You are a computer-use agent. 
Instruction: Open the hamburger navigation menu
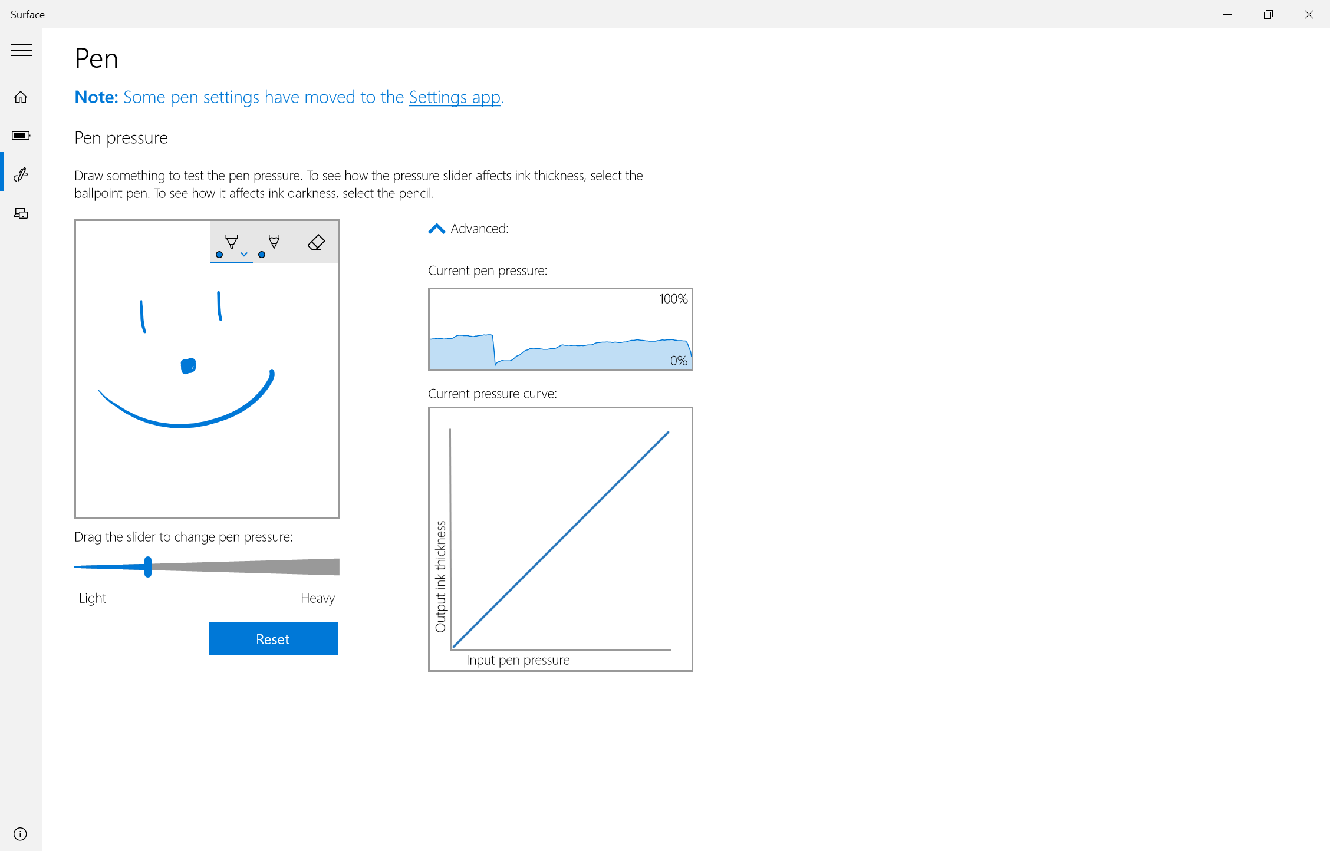click(21, 50)
